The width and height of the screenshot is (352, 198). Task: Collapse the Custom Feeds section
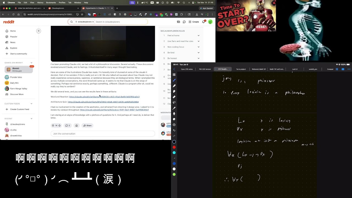click(x=31, y=104)
